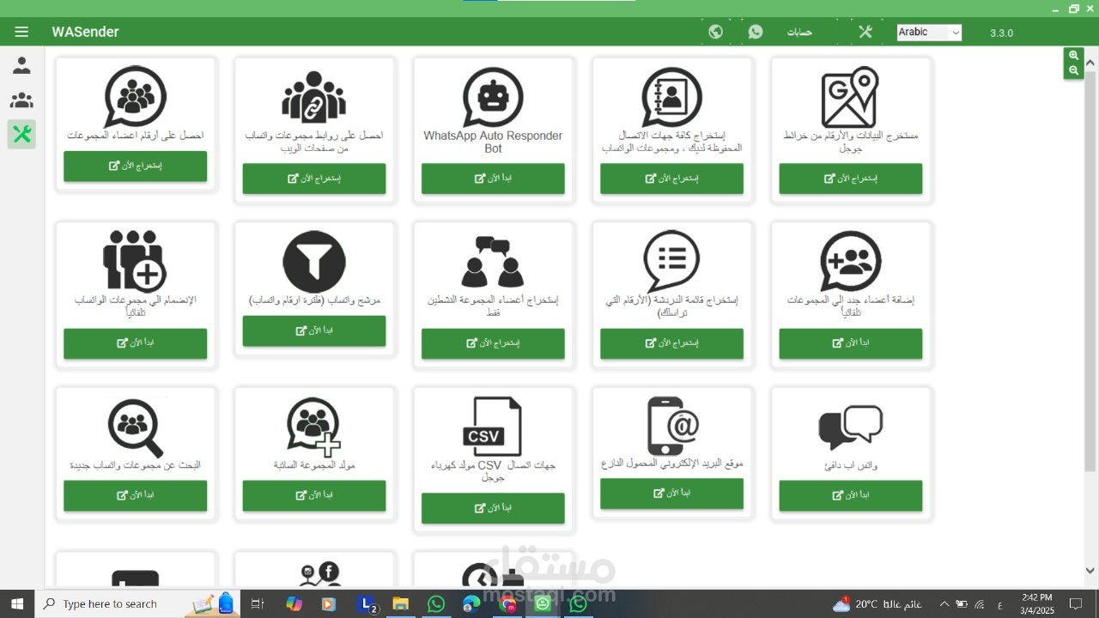Click the zoom in magnifier button
This screenshot has height=618, width=1099.
[x=1073, y=55]
